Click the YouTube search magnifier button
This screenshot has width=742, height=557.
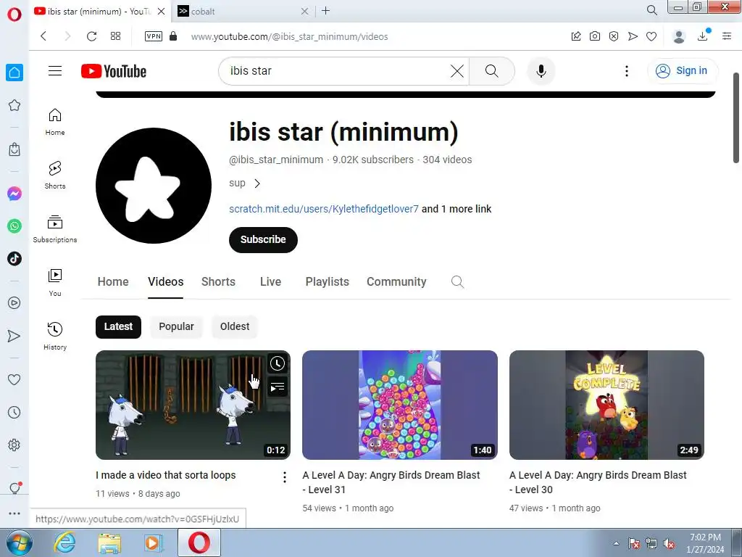492,71
